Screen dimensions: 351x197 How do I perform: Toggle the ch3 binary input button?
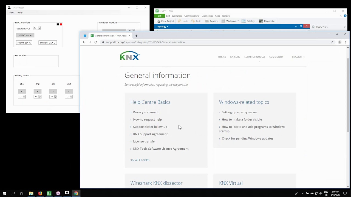click(53, 91)
